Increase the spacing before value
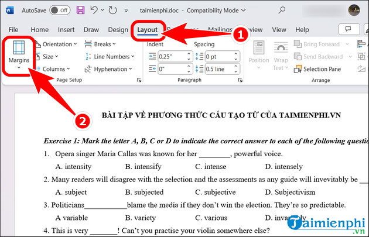Viewport: 369px width, 237px height. tap(236, 54)
